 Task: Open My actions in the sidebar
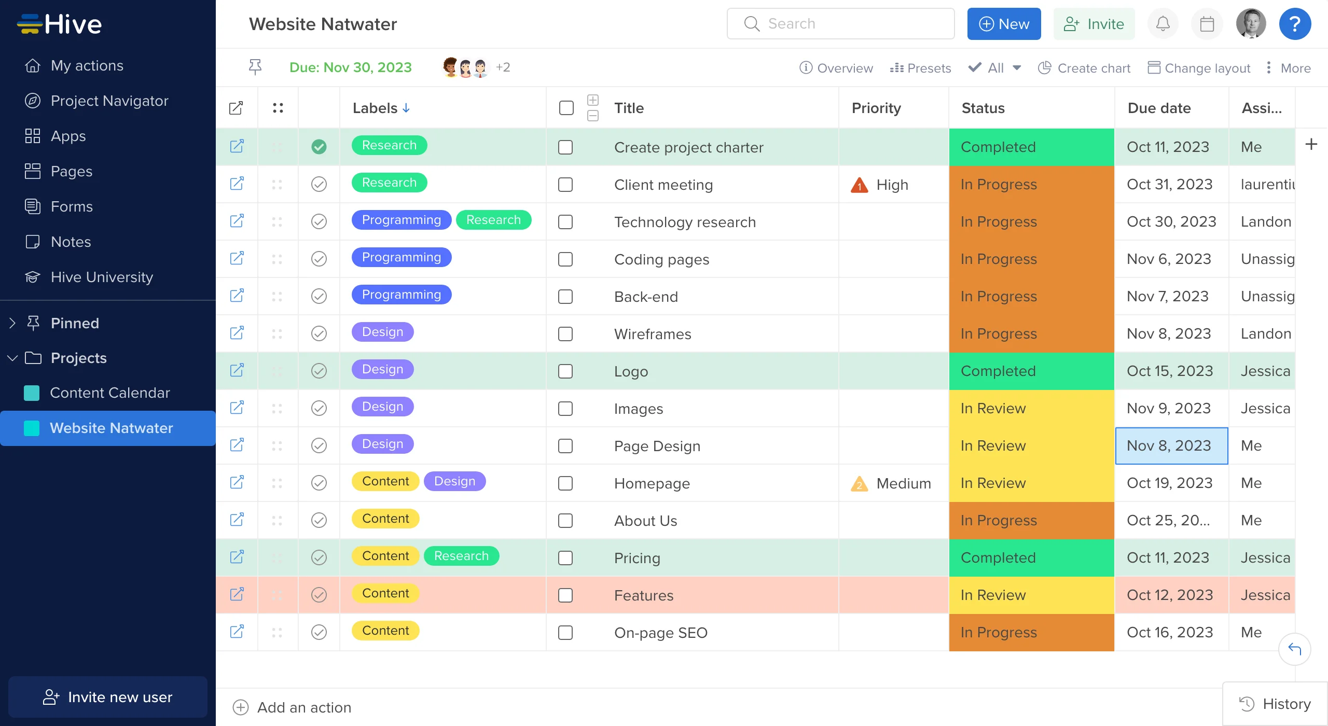tap(87, 66)
